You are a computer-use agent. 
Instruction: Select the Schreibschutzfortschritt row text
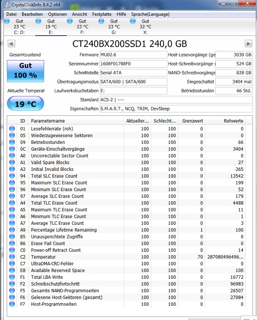[x=56, y=284]
